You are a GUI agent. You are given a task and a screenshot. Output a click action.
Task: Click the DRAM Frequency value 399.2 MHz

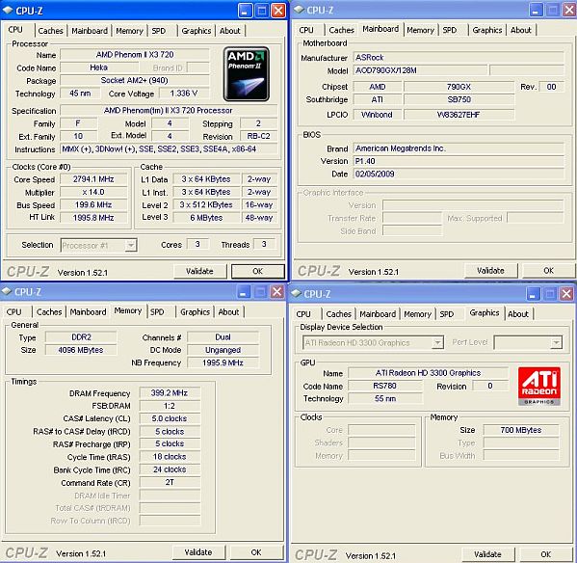pyautogui.click(x=170, y=393)
